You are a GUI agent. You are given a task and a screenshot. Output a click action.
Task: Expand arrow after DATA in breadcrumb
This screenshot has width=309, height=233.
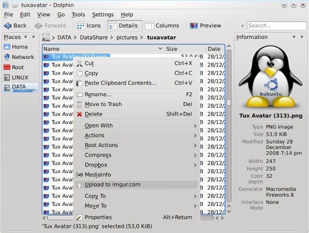(x=75, y=37)
